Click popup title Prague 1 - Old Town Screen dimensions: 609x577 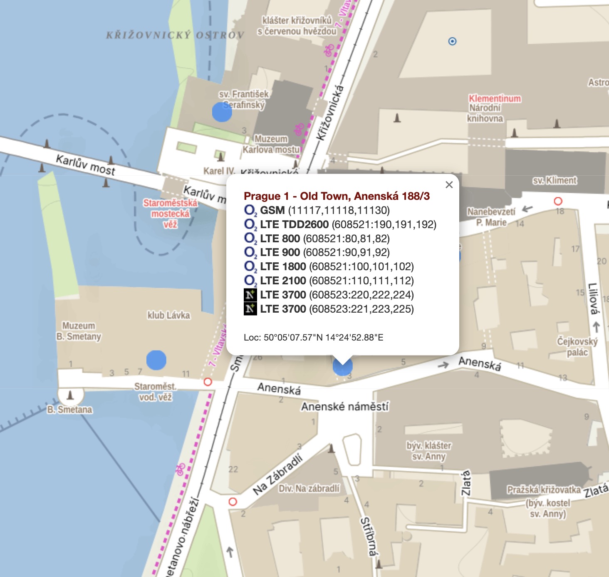pyautogui.click(x=337, y=196)
